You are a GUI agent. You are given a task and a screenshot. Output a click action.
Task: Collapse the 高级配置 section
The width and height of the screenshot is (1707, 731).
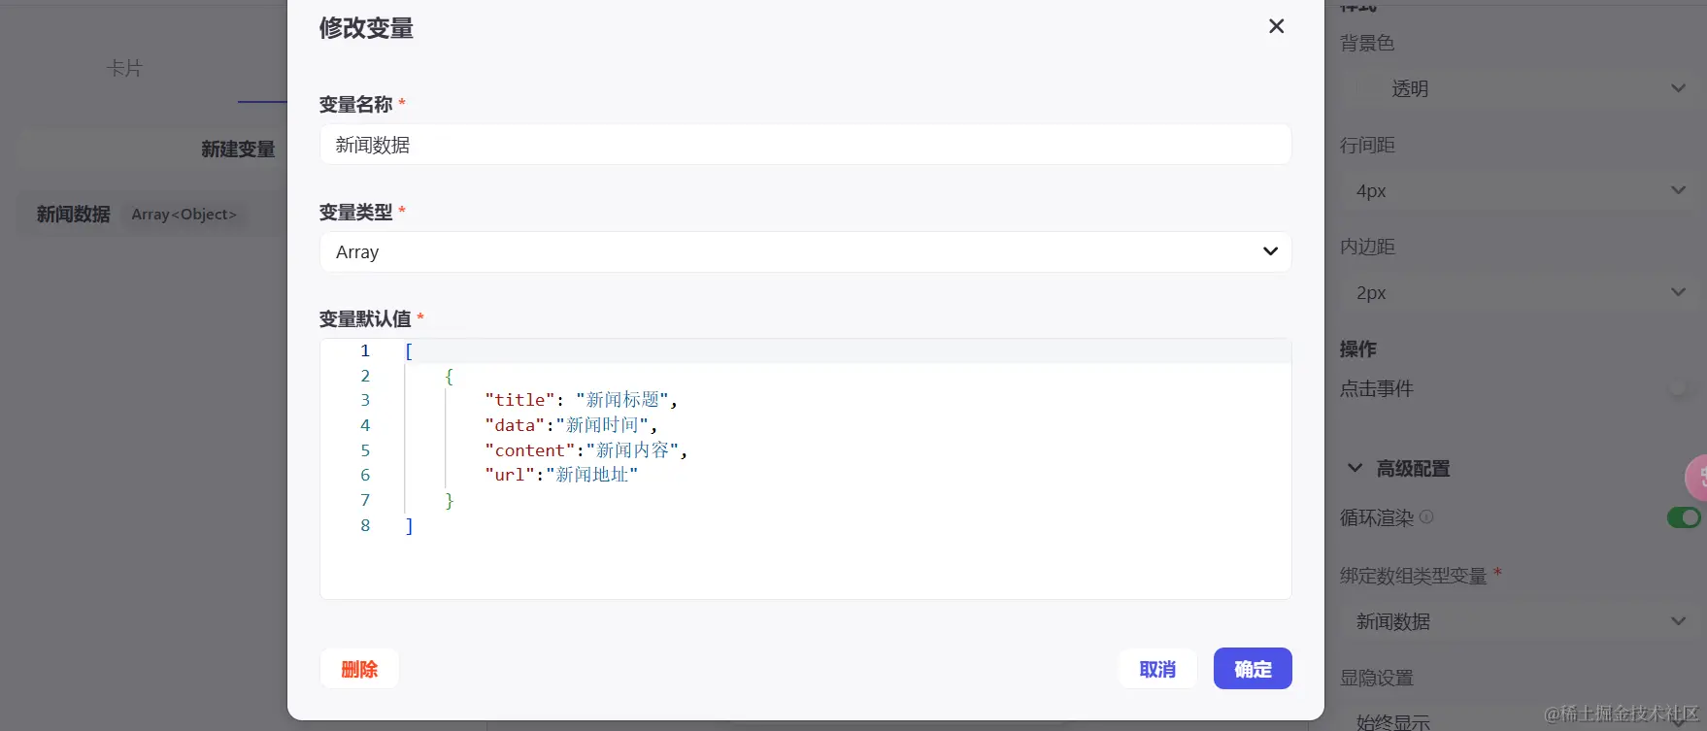(x=1356, y=468)
